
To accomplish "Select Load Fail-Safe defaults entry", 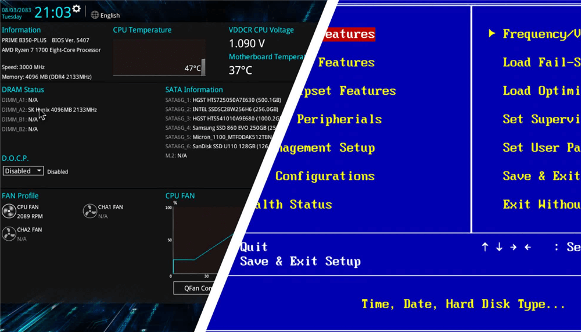I will click(x=541, y=62).
